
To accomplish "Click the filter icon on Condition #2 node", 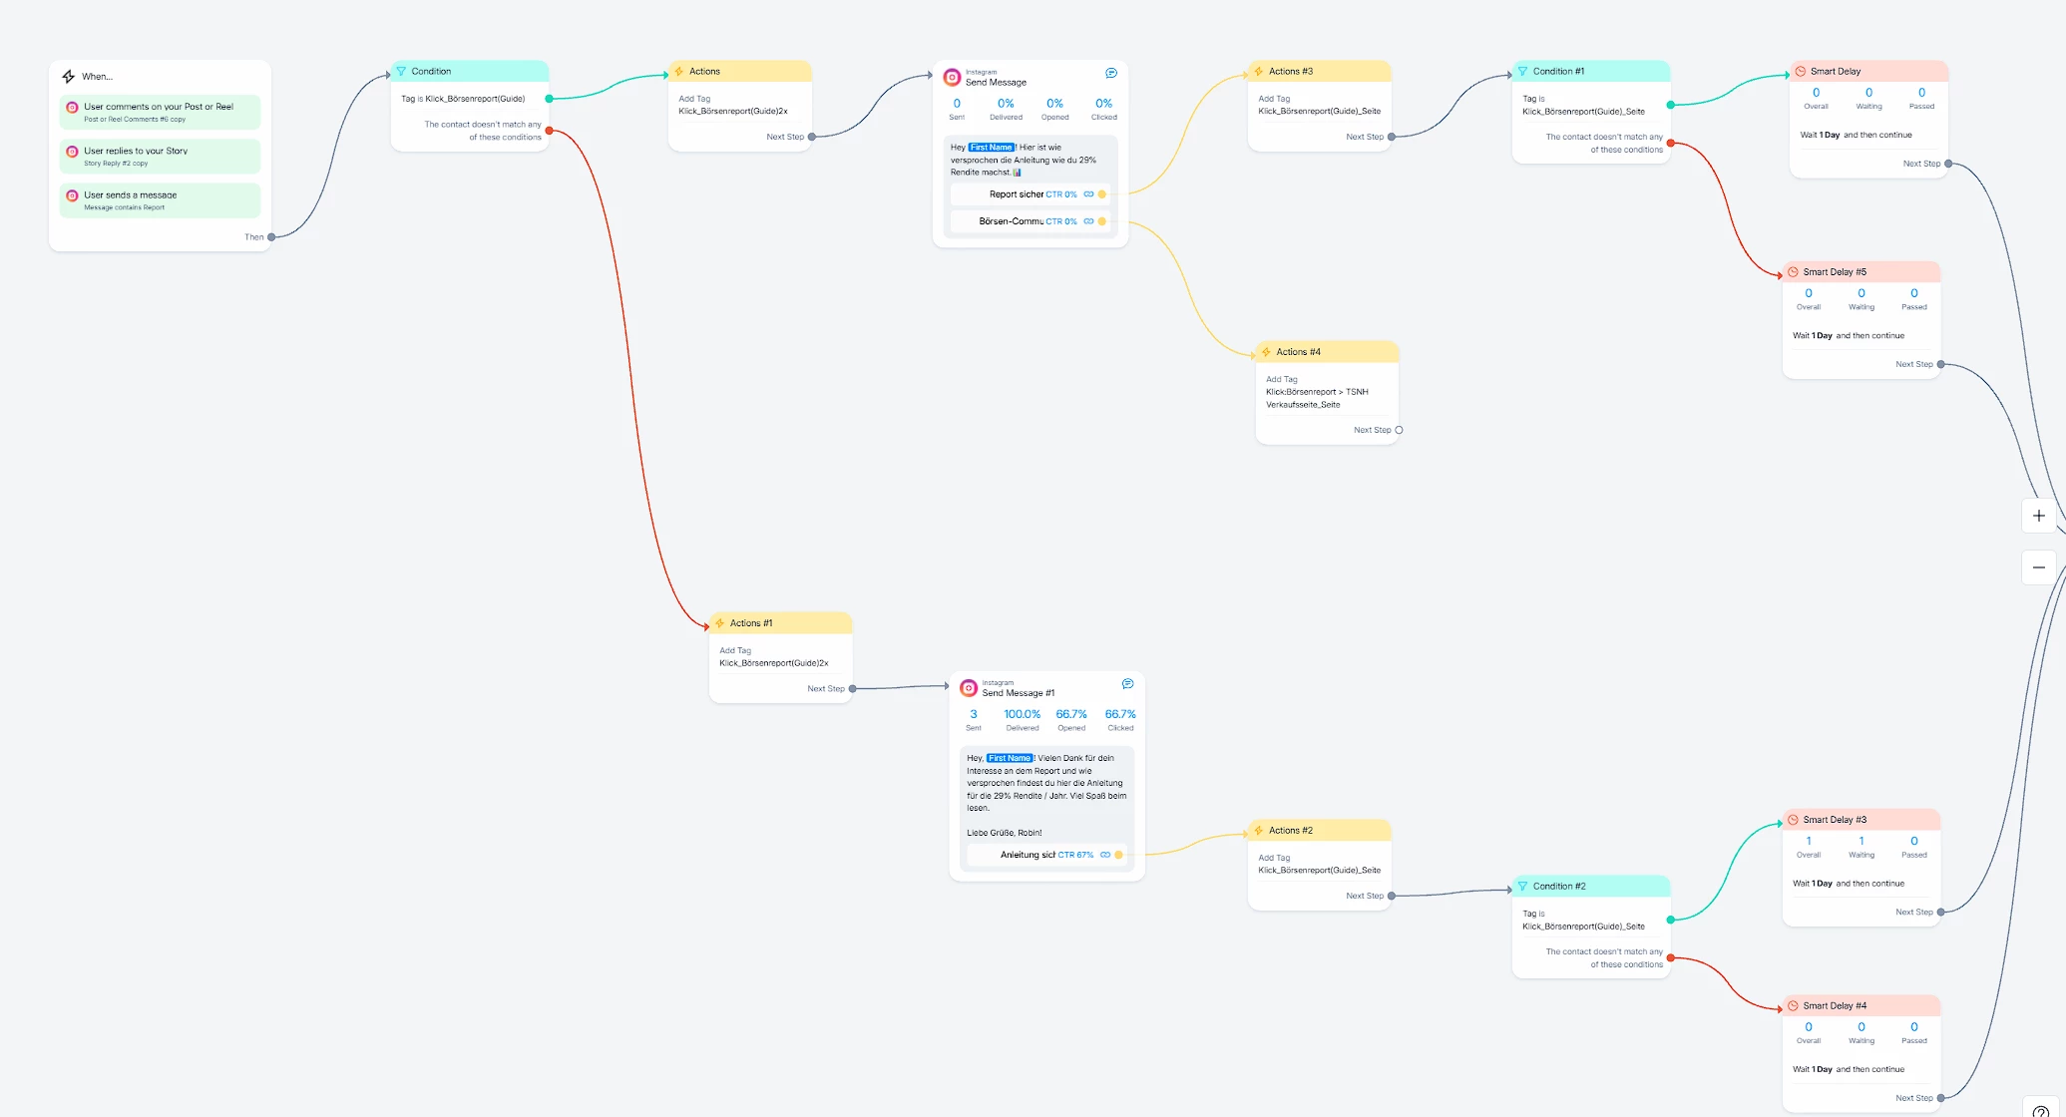I will [1522, 886].
